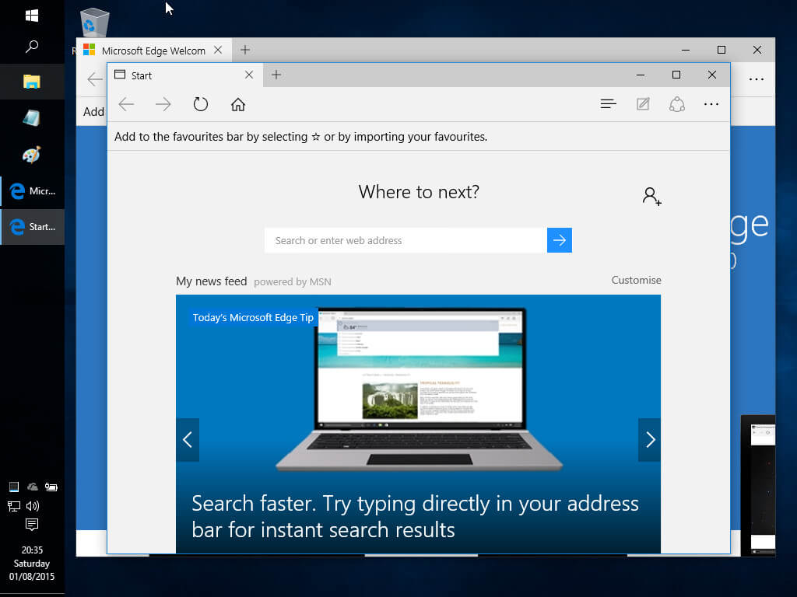Switch to the Start... Edge taskbar window

(x=33, y=227)
